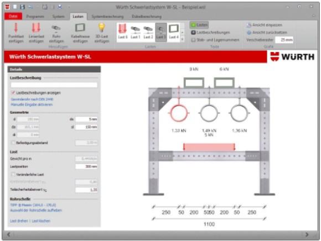Enable the Veränderliche Last checkbox
The image size is (321, 241).
pyautogui.click(x=13, y=174)
